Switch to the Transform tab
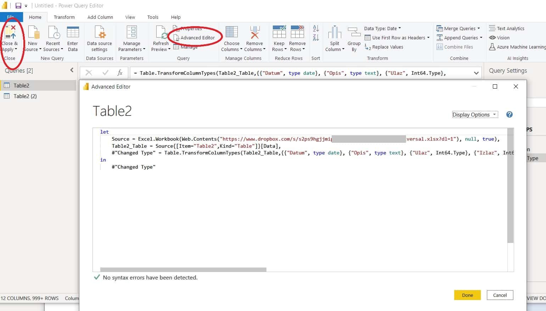 (64, 17)
